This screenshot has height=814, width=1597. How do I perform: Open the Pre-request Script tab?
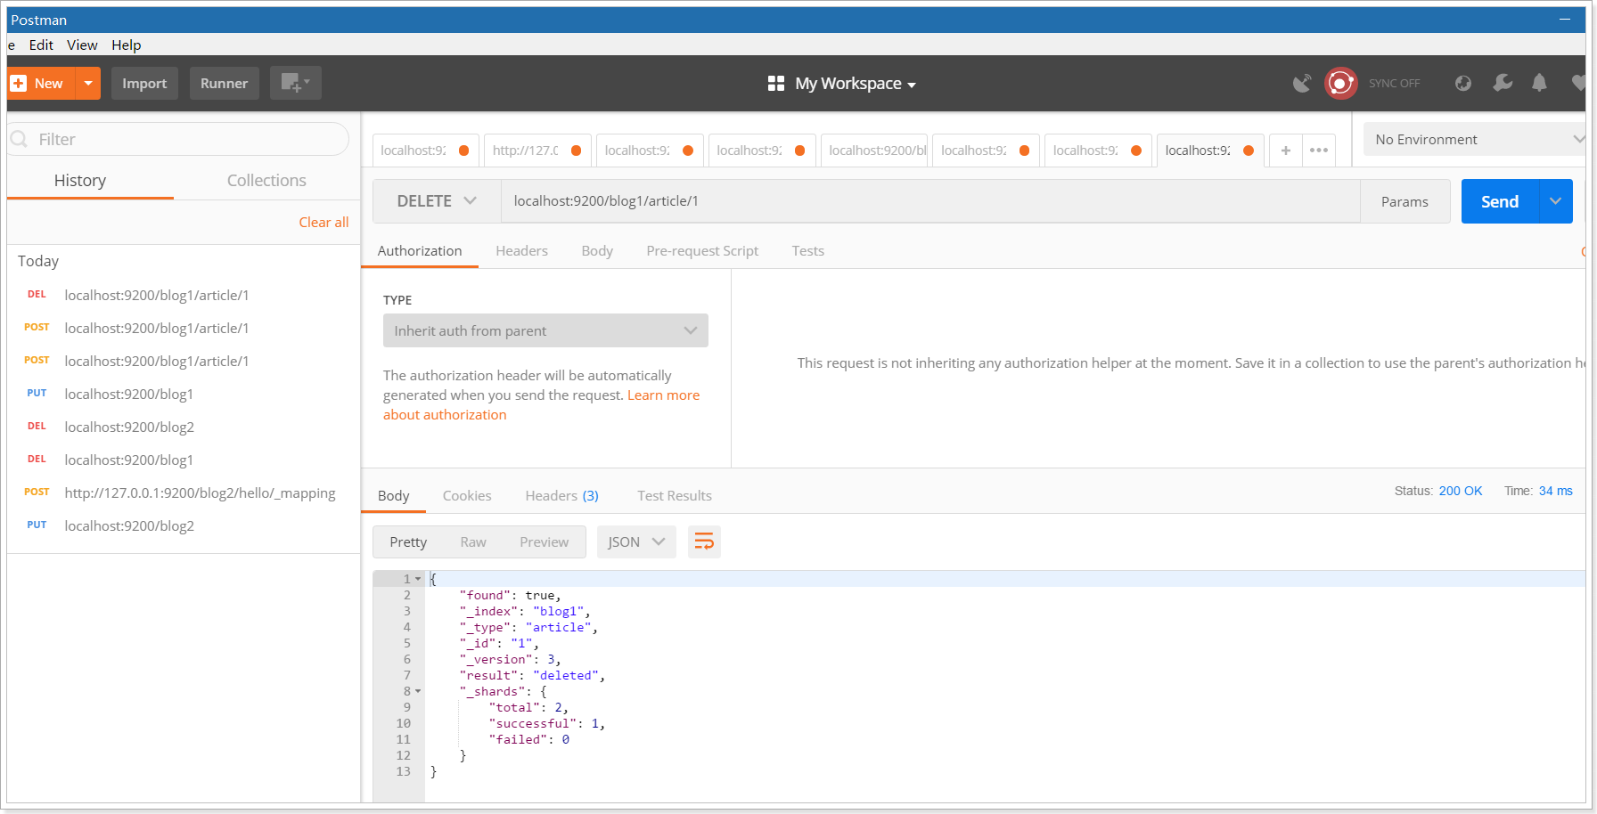pos(702,250)
